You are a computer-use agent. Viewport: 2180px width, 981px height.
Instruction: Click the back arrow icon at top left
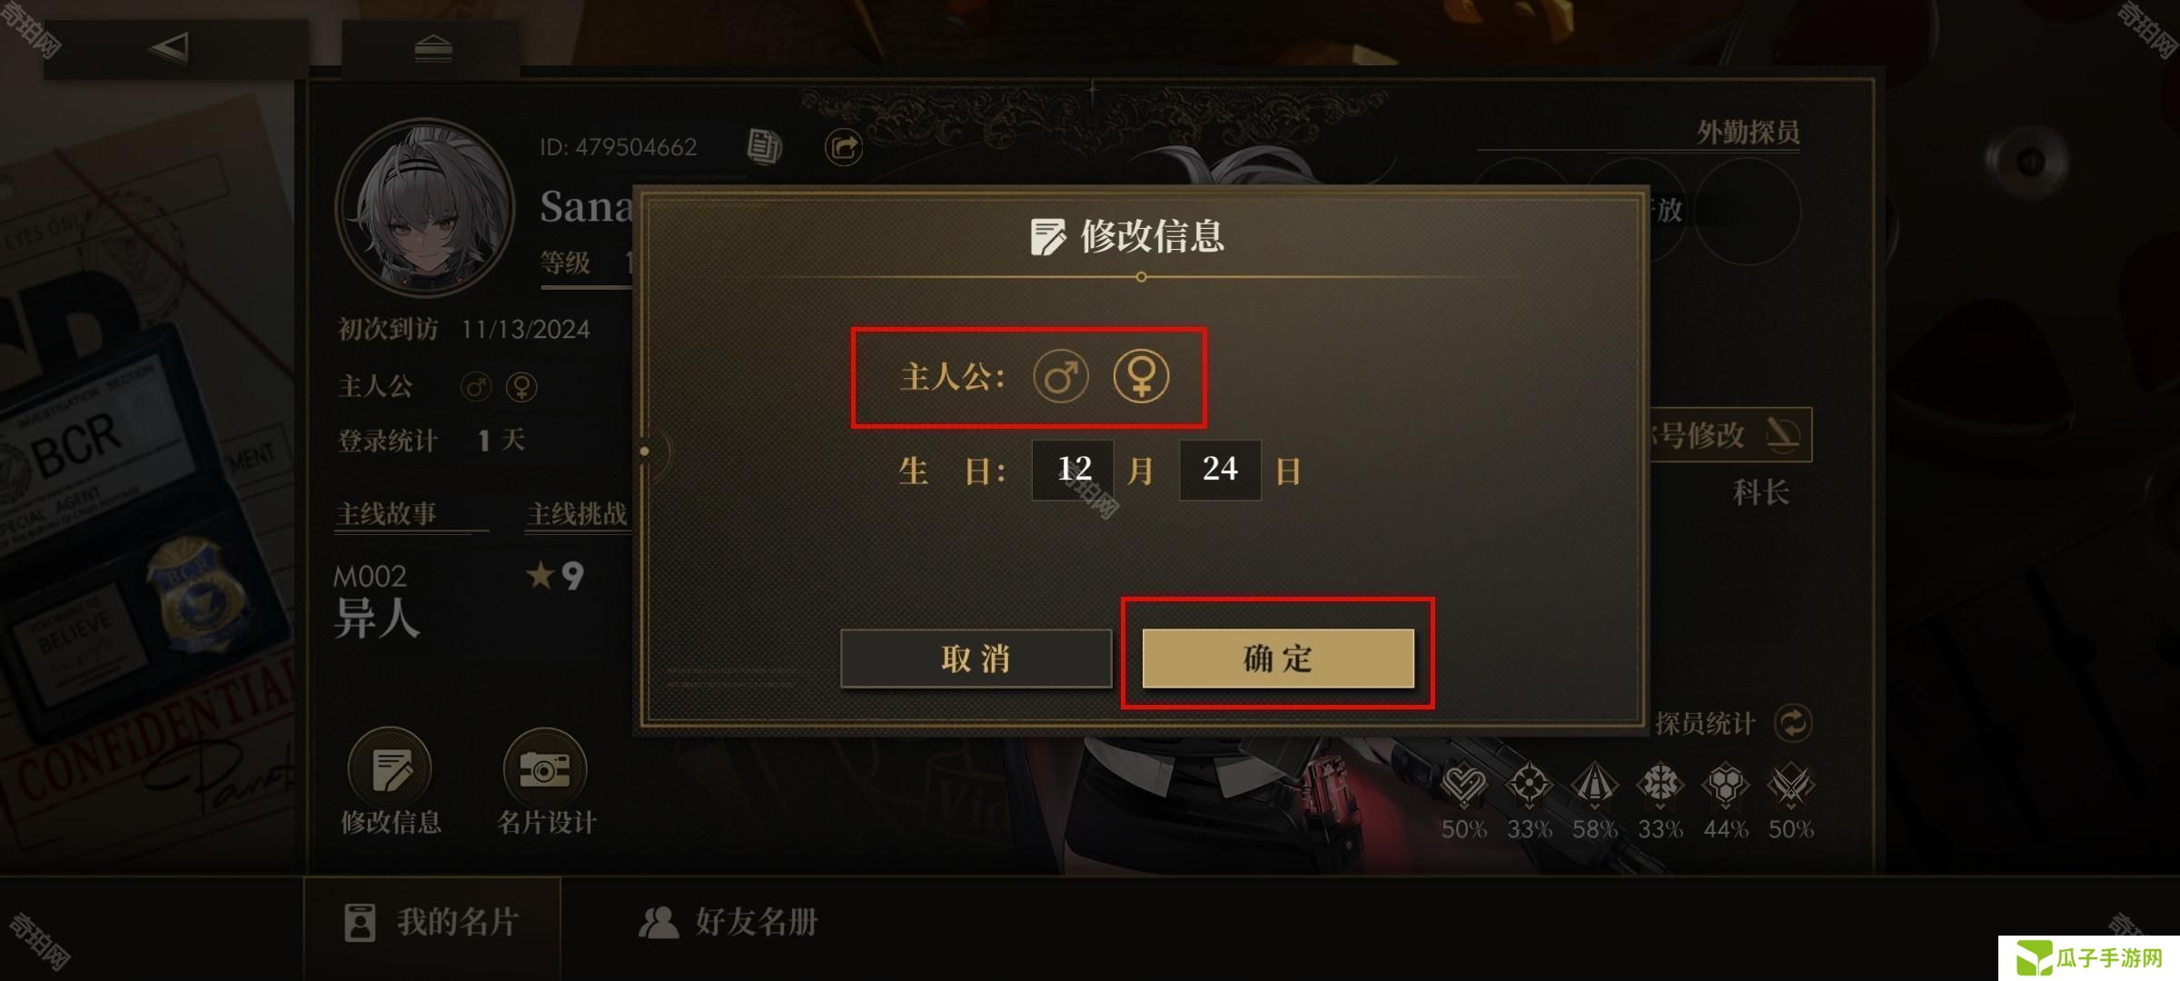pos(169,47)
